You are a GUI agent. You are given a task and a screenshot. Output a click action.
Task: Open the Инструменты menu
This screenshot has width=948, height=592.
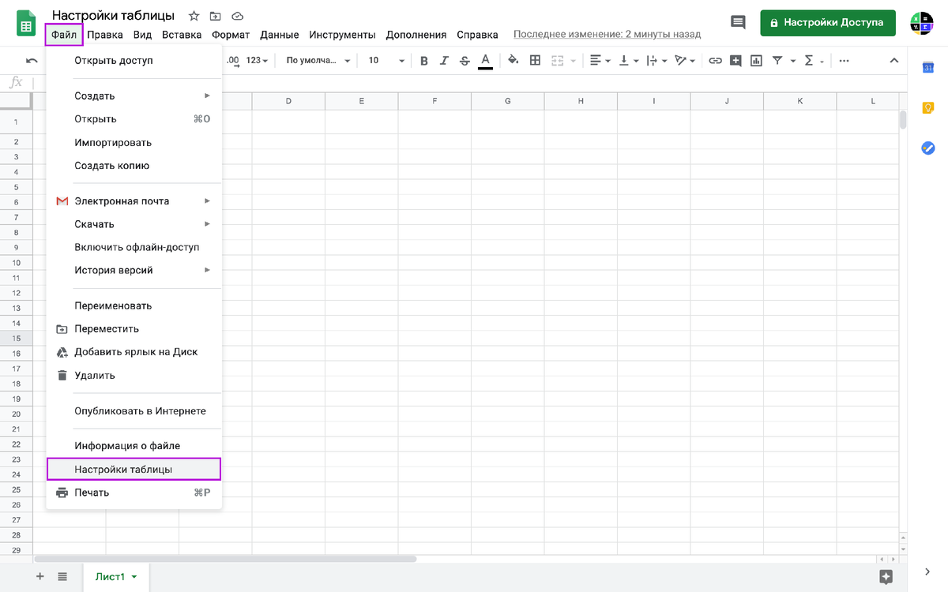pos(342,35)
